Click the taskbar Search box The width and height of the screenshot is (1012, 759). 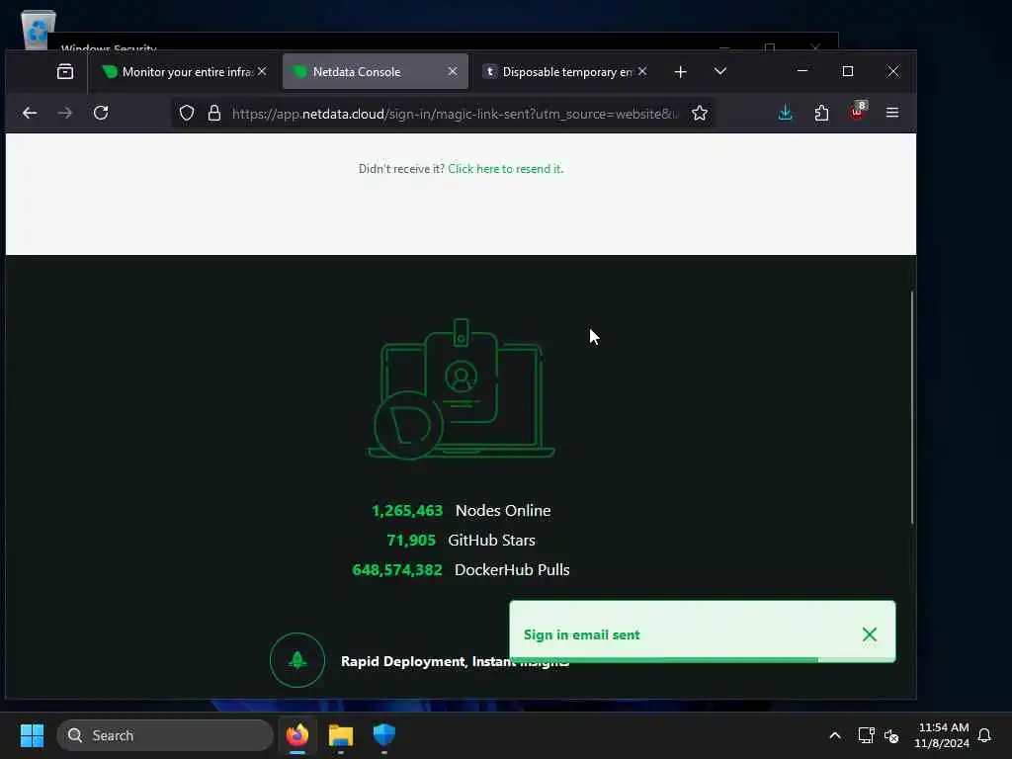(165, 735)
